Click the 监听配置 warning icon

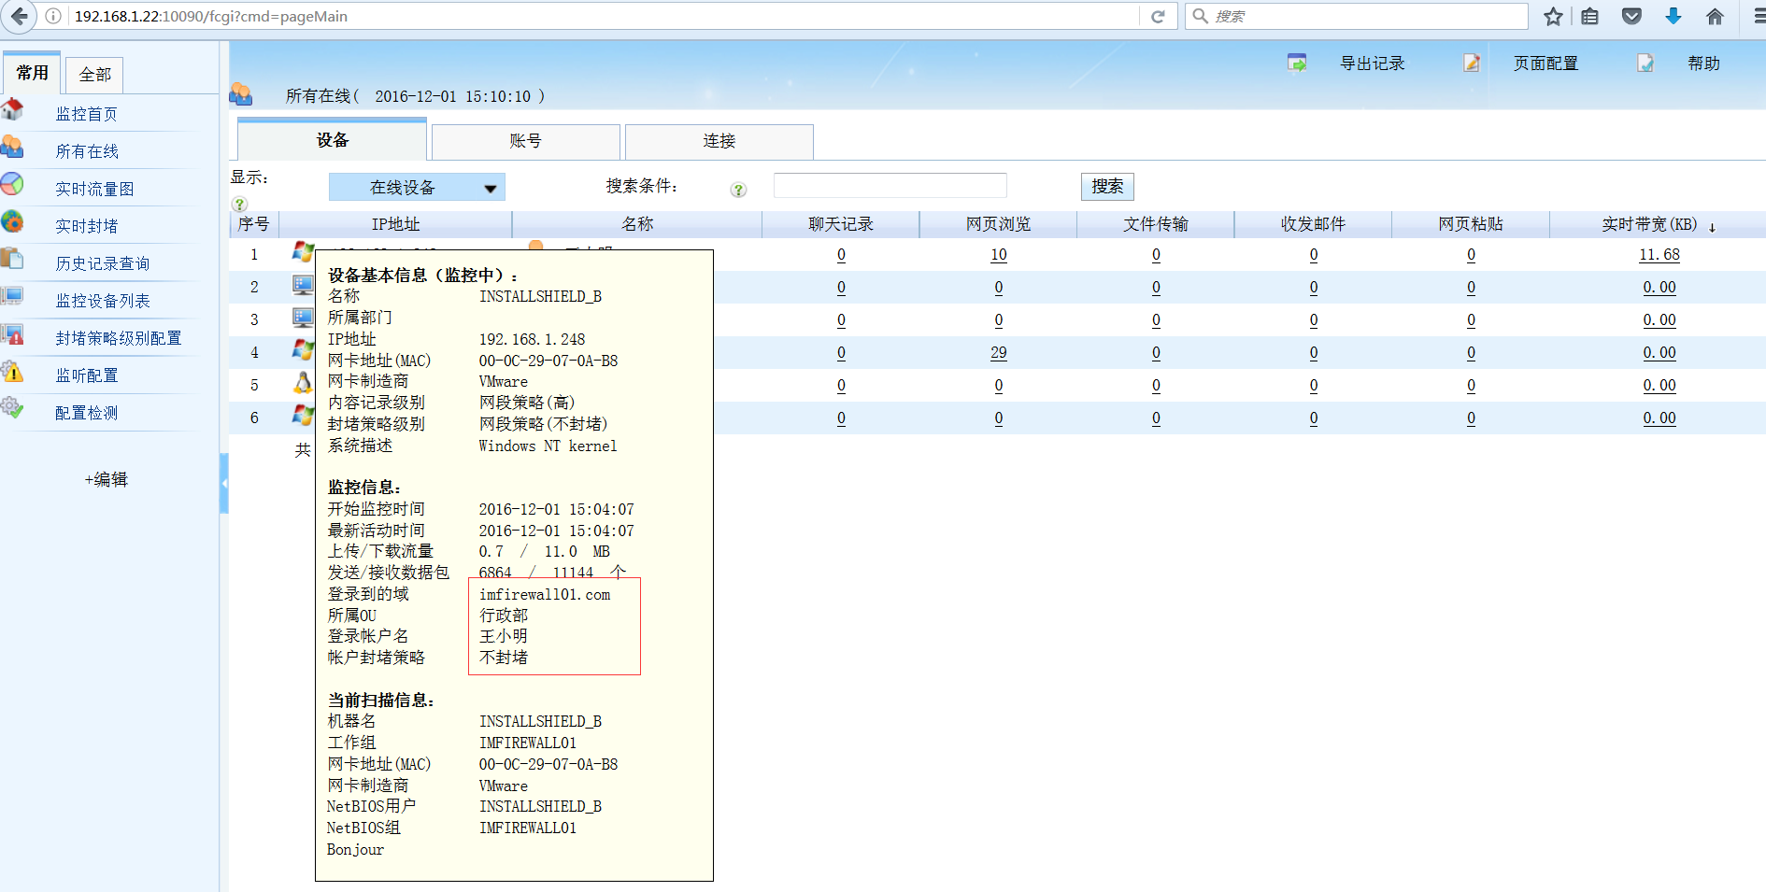12,372
